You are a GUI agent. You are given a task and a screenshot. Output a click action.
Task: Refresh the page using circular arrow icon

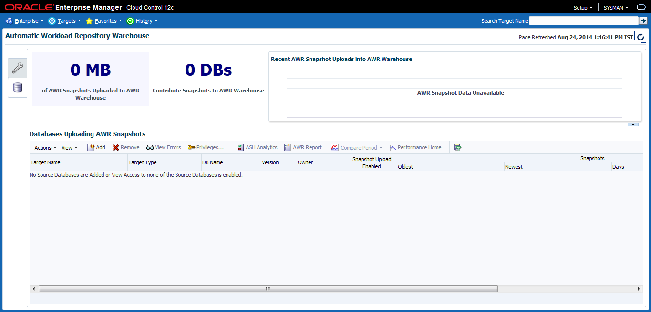tap(641, 37)
